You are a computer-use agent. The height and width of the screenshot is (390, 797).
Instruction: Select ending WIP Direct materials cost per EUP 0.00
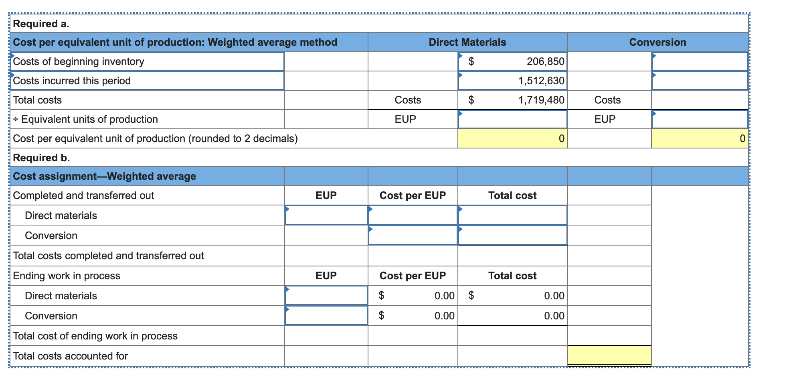click(413, 296)
